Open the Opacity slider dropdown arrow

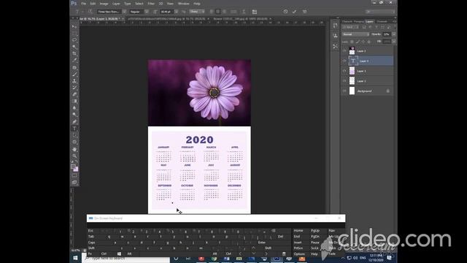click(x=394, y=34)
